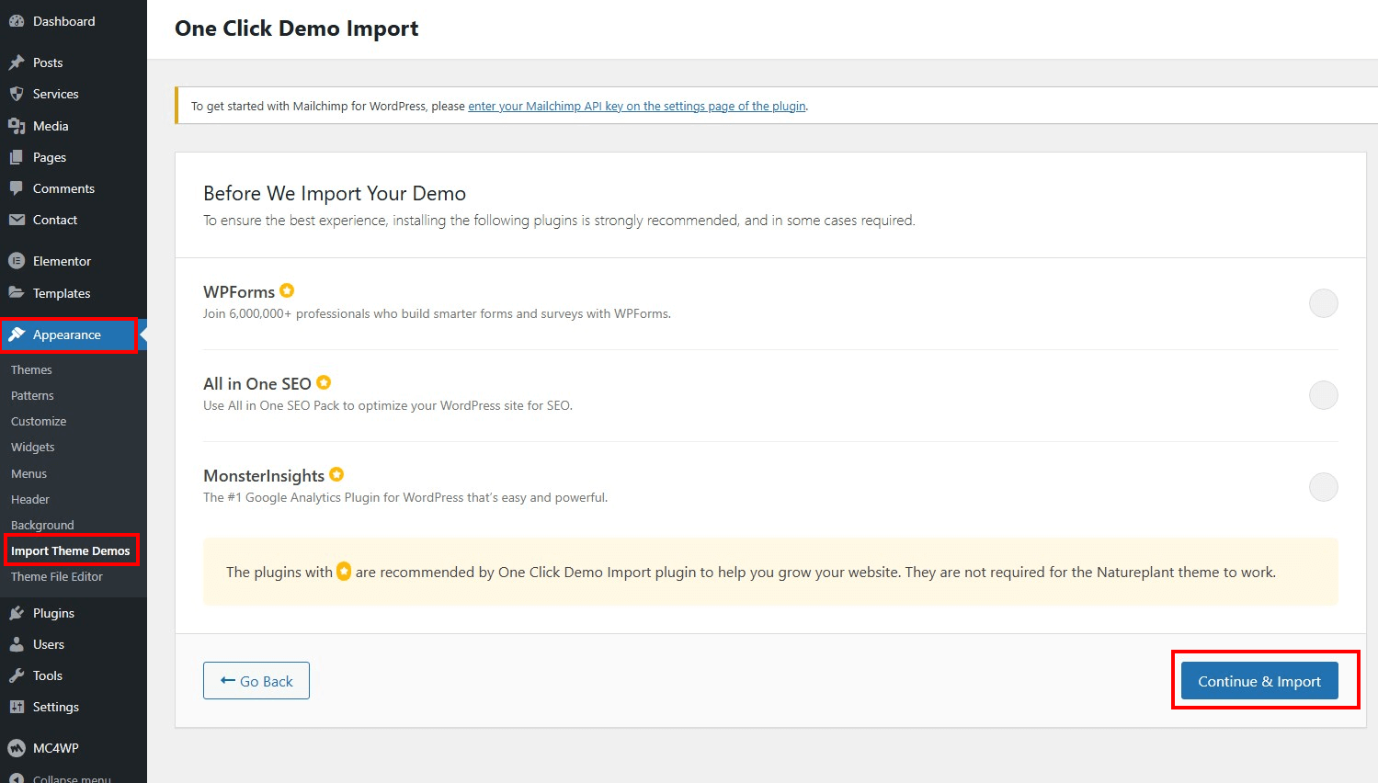Open the Posts menu item
The width and height of the screenshot is (1378, 783).
pos(74,62)
